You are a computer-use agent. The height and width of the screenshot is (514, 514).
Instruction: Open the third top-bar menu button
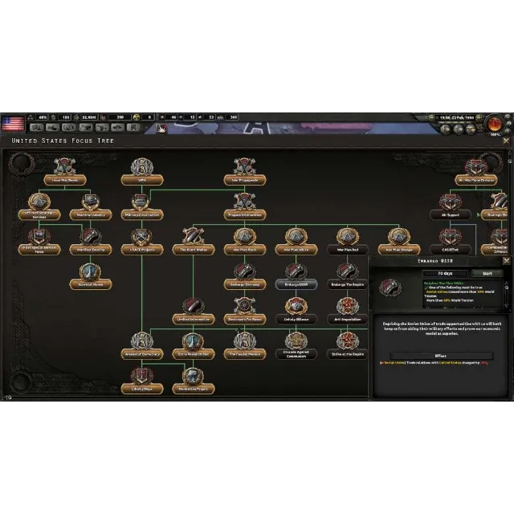tap(69, 128)
